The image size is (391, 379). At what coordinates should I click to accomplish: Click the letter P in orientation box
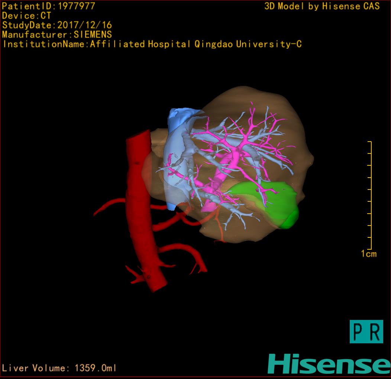[x=358, y=332]
